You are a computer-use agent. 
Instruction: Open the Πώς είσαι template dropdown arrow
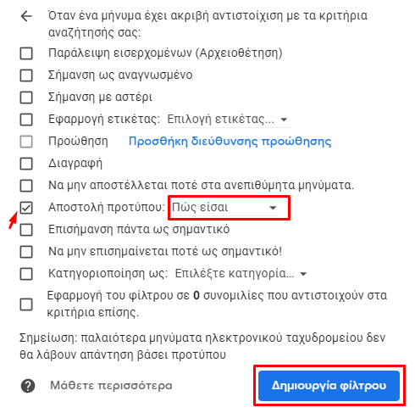[273, 208]
